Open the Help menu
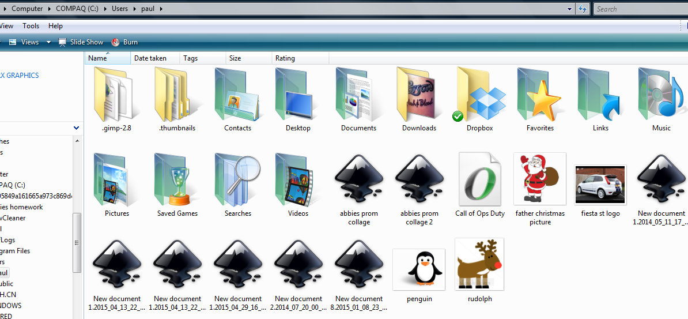This screenshot has width=688, height=319. coord(55,26)
